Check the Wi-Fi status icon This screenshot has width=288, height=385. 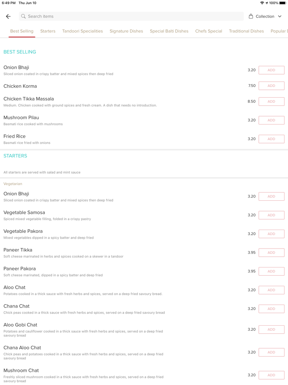(262, 3)
